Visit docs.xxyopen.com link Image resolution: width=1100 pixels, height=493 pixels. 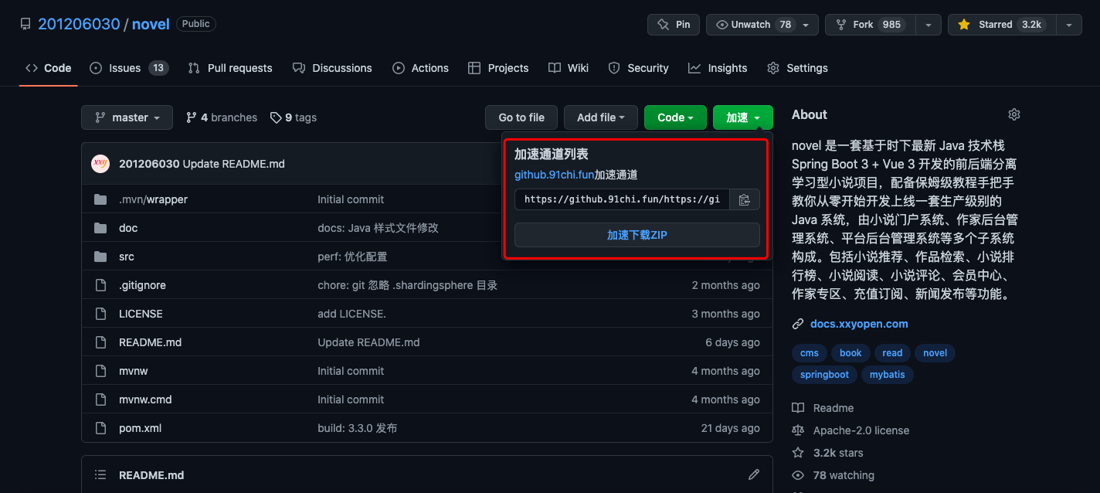(859, 324)
